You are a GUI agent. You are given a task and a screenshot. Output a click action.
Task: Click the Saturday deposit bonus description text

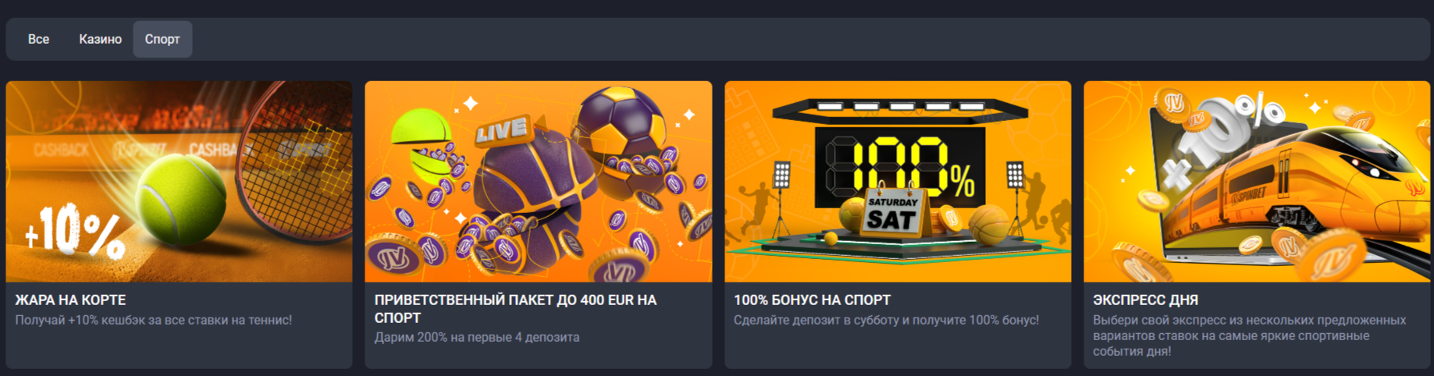click(886, 320)
